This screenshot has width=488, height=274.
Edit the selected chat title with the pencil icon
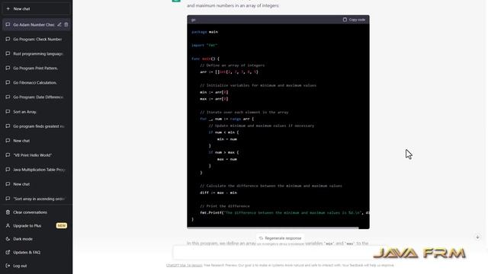pos(59,24)
